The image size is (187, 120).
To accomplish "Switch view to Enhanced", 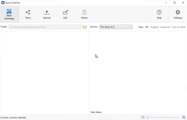I will tap(165, 27).
